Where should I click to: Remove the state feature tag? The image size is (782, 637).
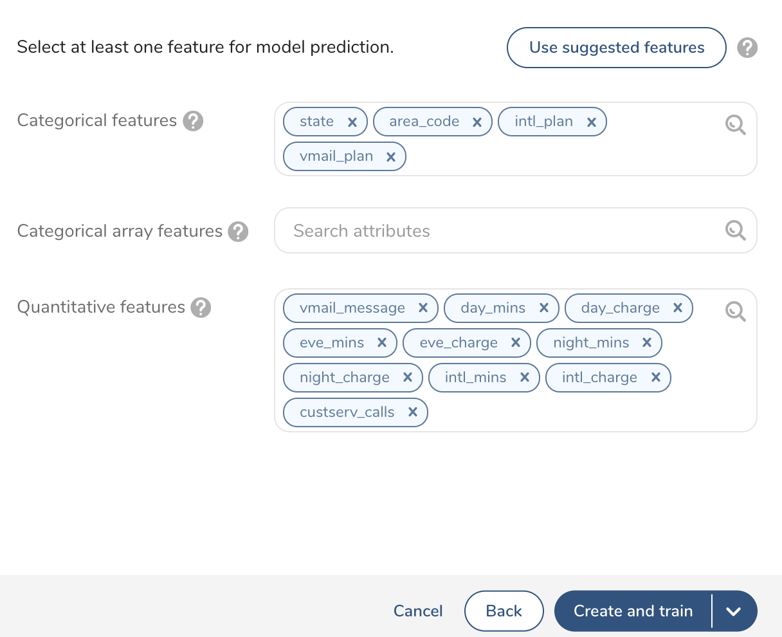tap(352, 122)
